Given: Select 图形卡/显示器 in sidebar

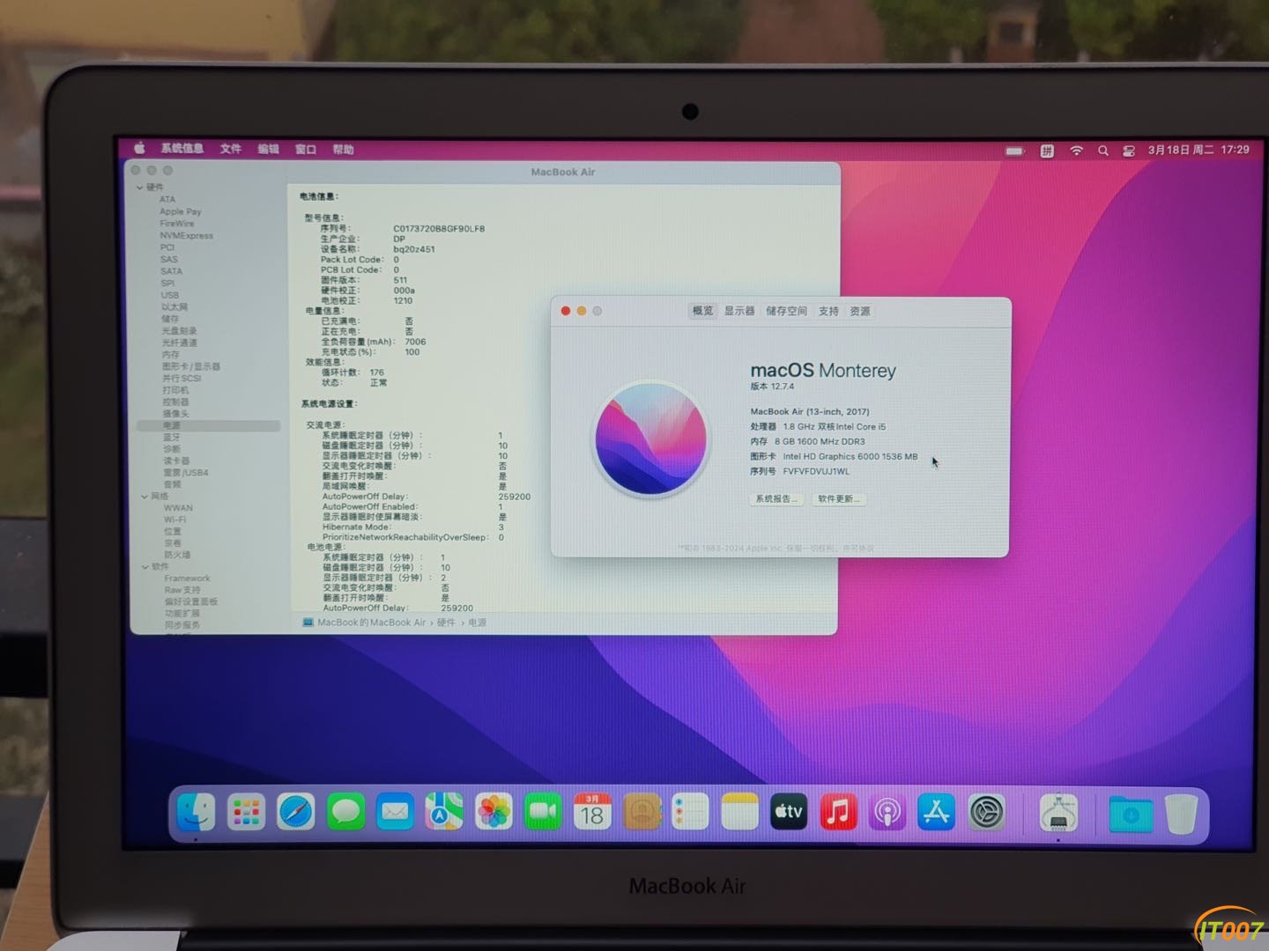Looking at the screenshot, I should pos(191,366).
